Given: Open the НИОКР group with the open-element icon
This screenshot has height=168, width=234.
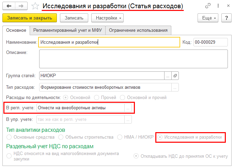Looking at the screenshot, I should pos(175,76).
